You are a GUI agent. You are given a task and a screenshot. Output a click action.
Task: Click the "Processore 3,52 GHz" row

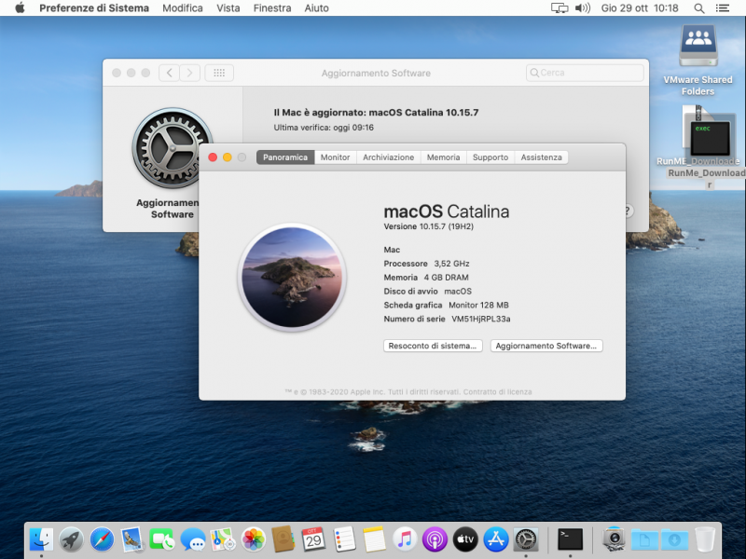427,264
